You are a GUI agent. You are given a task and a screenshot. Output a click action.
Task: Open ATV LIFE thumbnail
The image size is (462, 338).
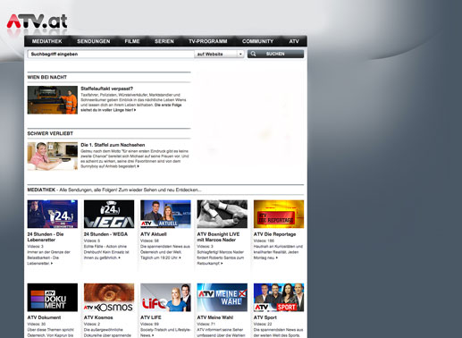tap(165, 298)
